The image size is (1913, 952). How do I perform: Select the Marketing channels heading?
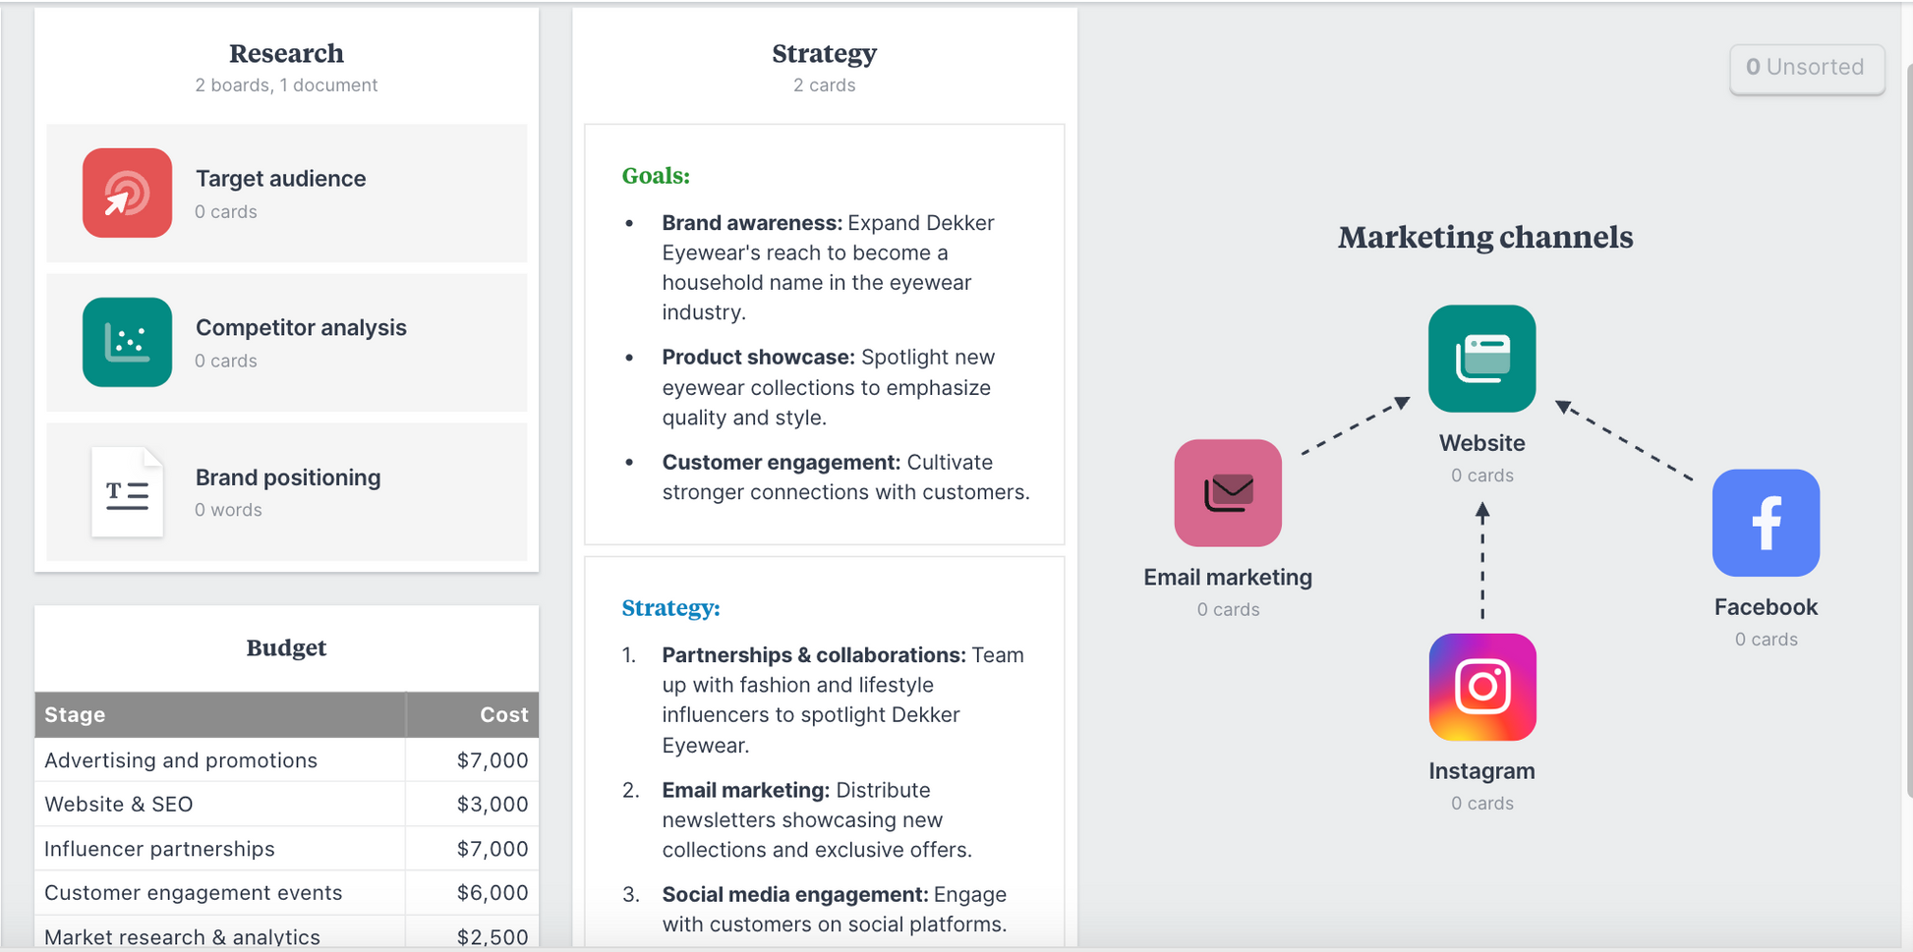(x=1485, y=237)
